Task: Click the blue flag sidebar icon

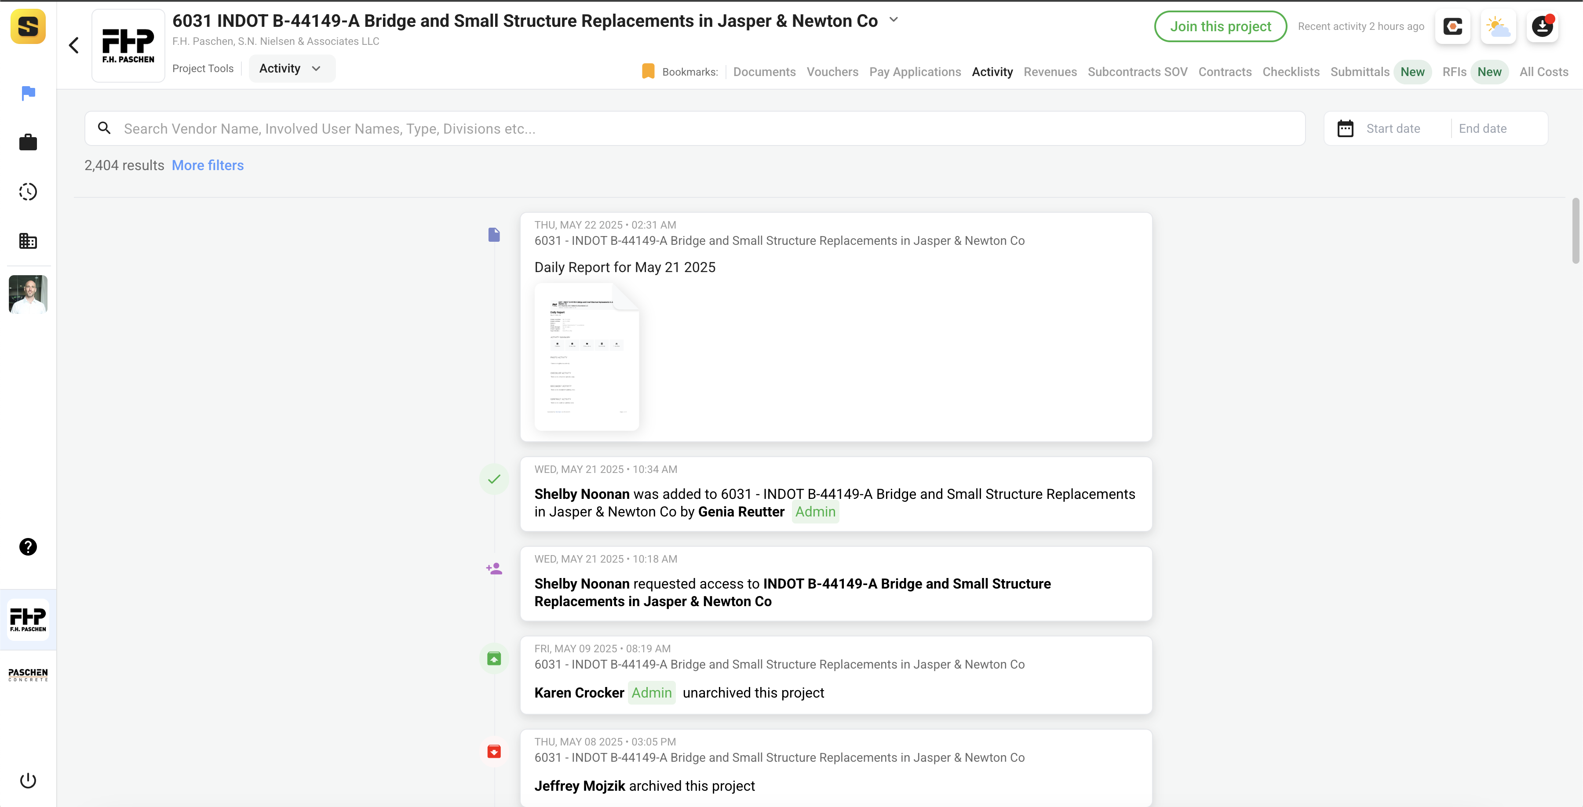Action: pos(28,93)
